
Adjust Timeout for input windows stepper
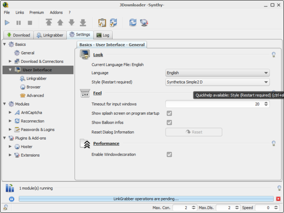tap(266, 104)
